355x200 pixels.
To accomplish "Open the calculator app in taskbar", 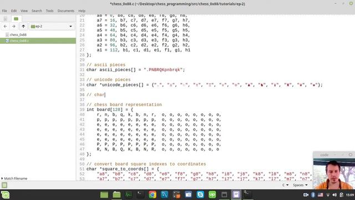I will (176, 195).
